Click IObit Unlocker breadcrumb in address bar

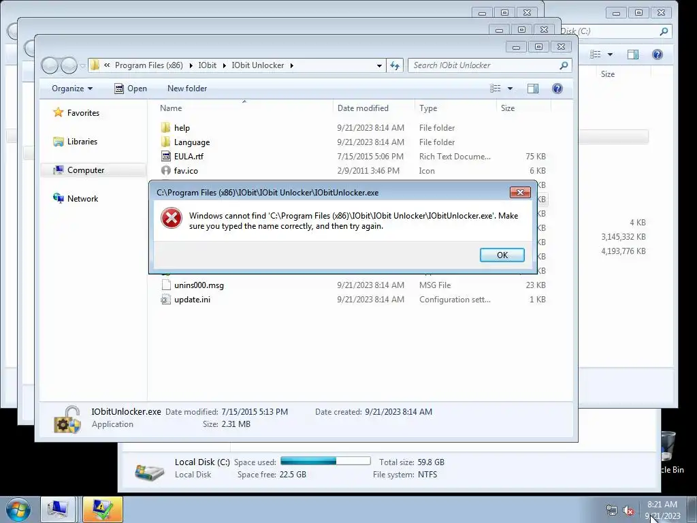[258, 65]
